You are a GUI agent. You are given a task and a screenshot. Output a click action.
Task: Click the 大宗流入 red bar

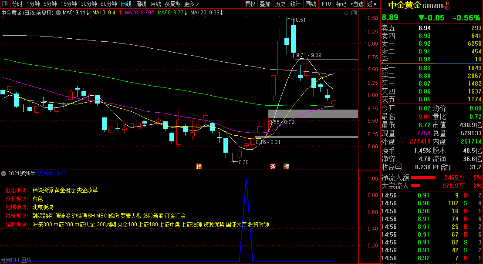tap(416, 186)
